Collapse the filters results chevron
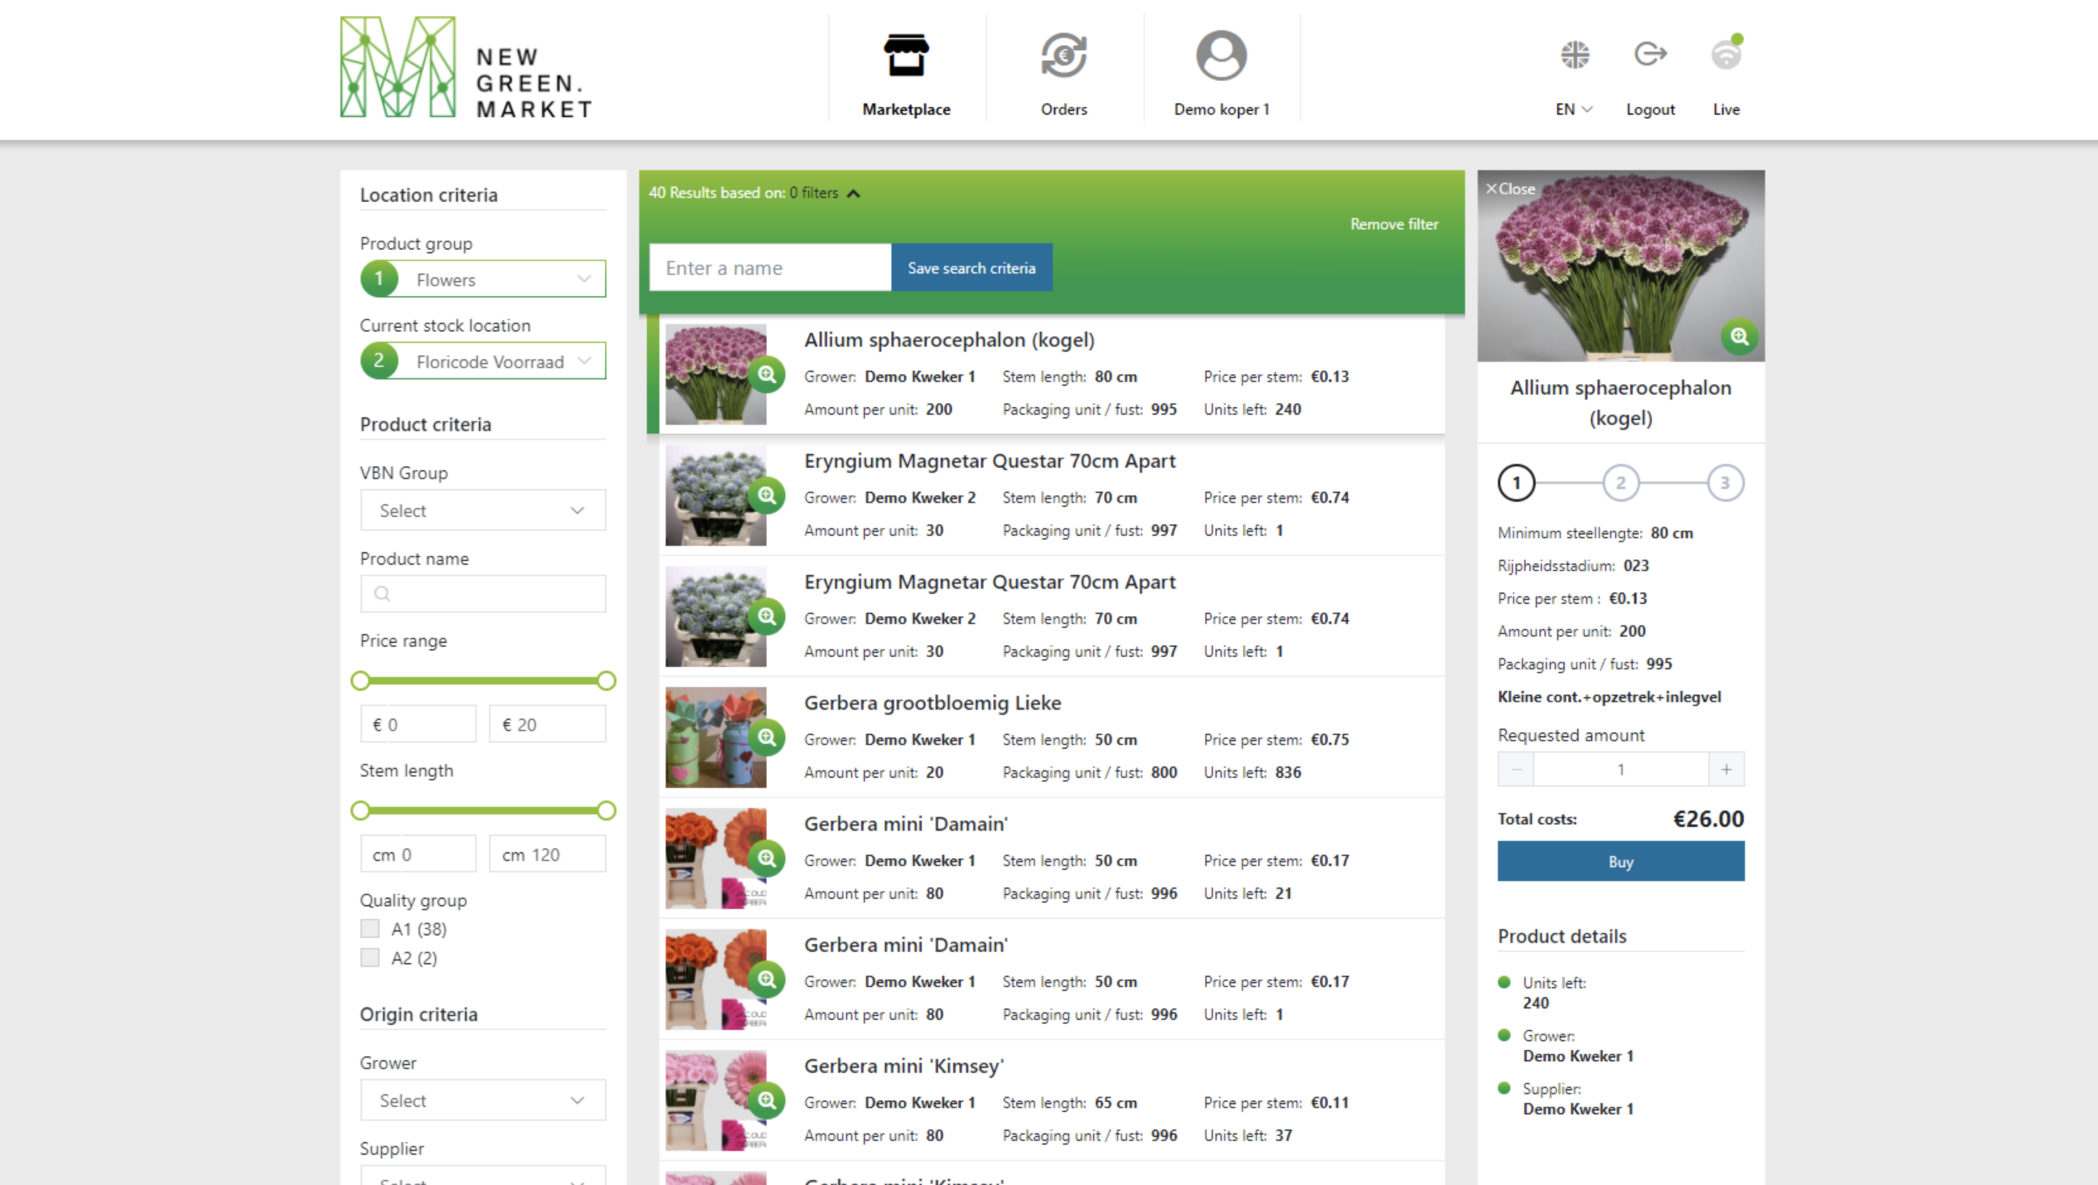This screenshot has height=1185, width=2098. [x=853, y=194]
